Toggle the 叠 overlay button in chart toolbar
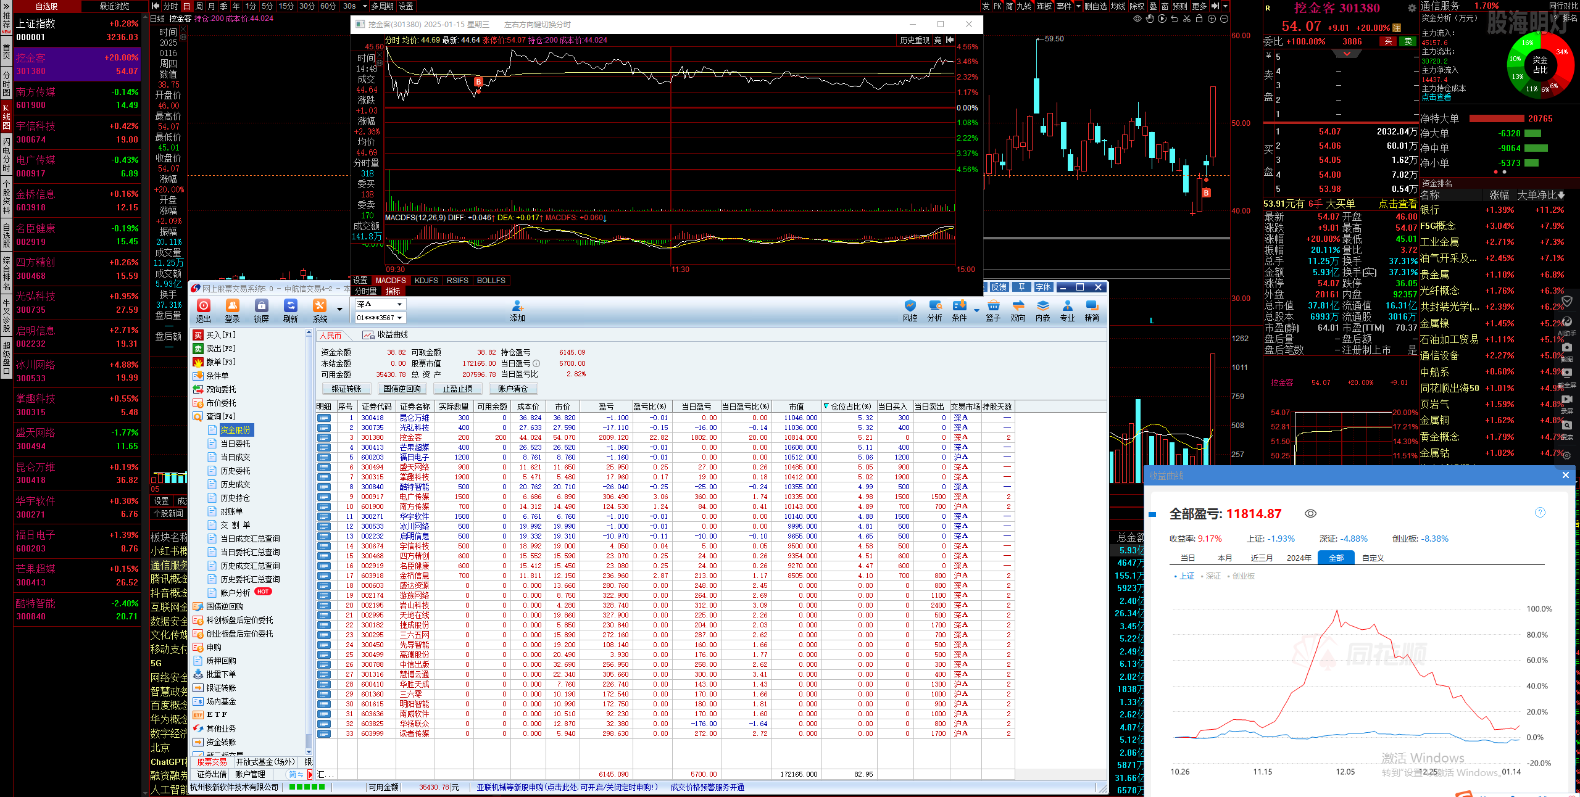 tap(1153, 6)
